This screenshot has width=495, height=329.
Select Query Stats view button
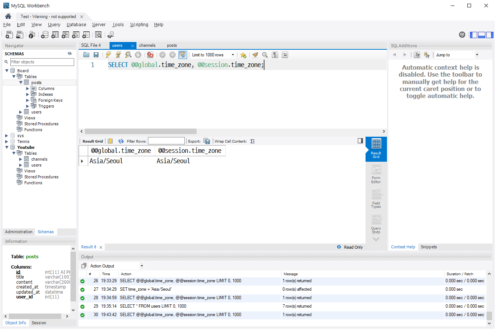pyautogui.click(x=376, y=224)
